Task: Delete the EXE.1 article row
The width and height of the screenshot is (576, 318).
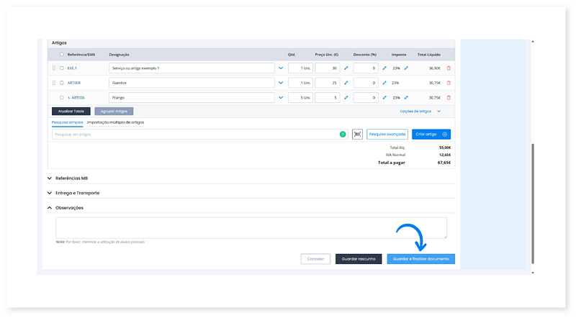Action: click(x=449, y=68)
